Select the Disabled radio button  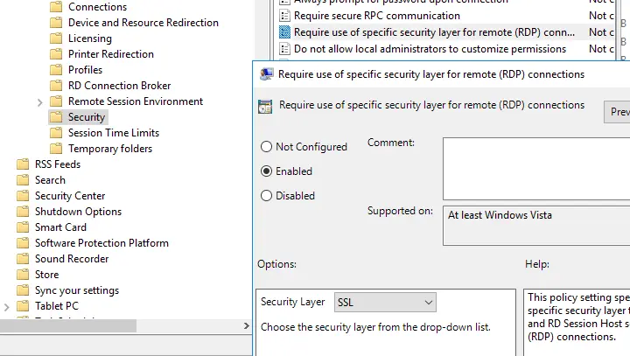coord(266,196)
